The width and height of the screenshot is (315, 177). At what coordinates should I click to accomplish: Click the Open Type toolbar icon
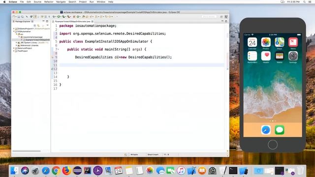point(83,17)
